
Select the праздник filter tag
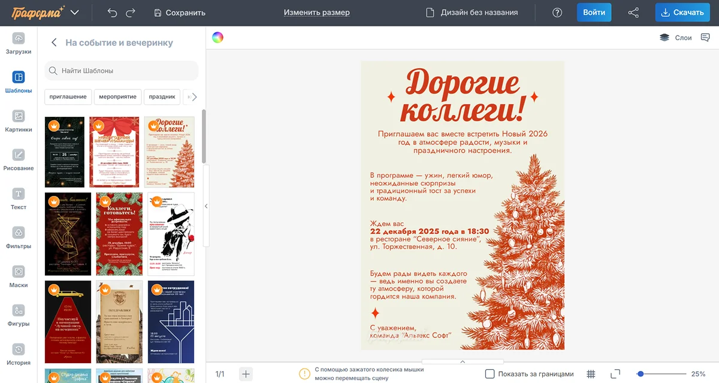click(162, 96)
